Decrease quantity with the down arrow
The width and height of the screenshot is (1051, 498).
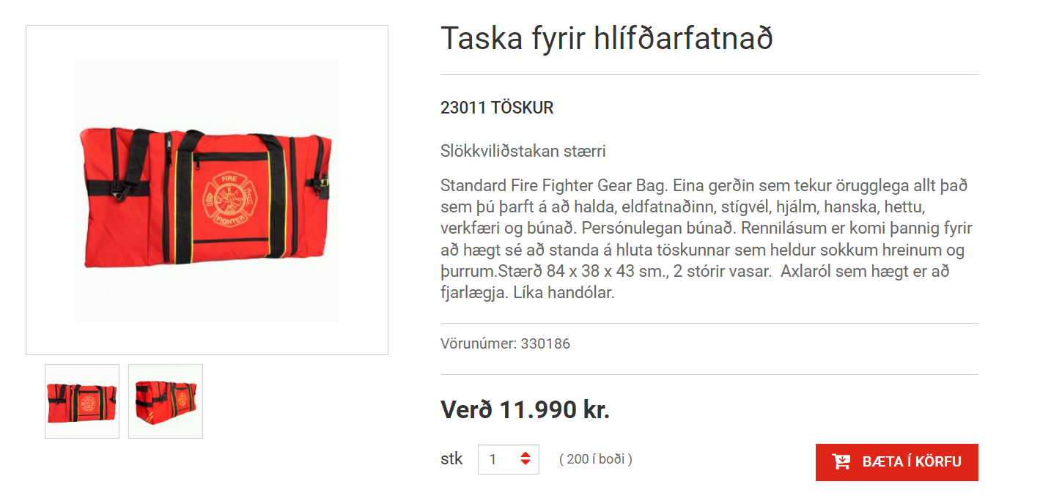tap(525, 464)
